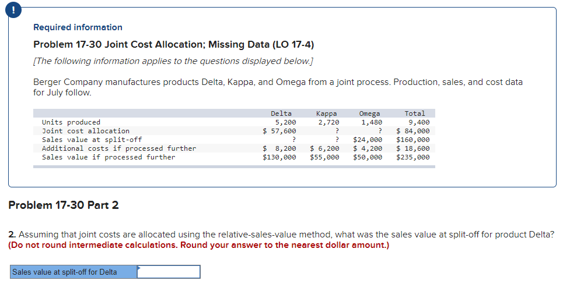Click the Kappa column header
Image resolution: width=577 pixels, height=284 pixels.
pos(326,113)
